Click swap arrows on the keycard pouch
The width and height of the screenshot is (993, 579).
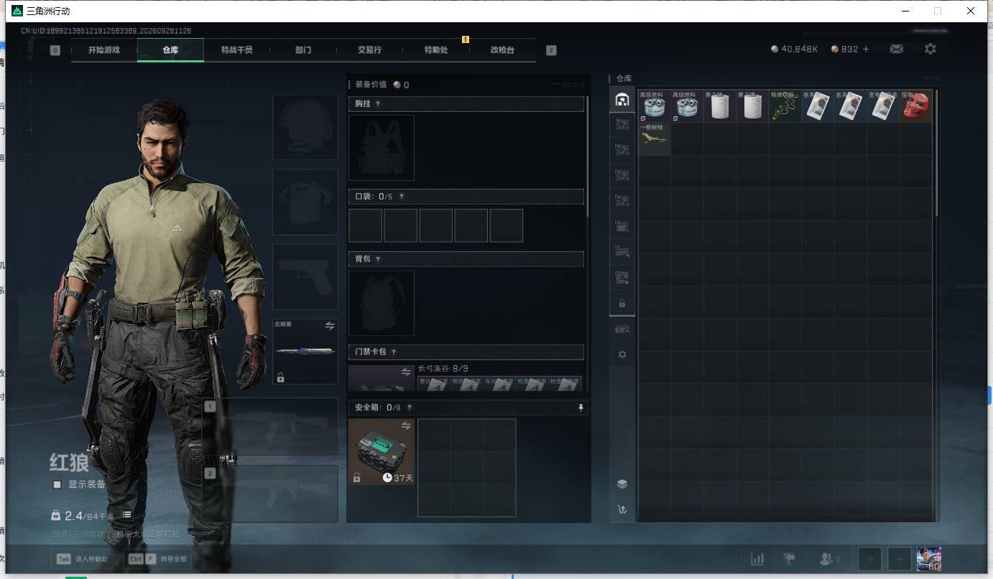[x=406, y=372]
